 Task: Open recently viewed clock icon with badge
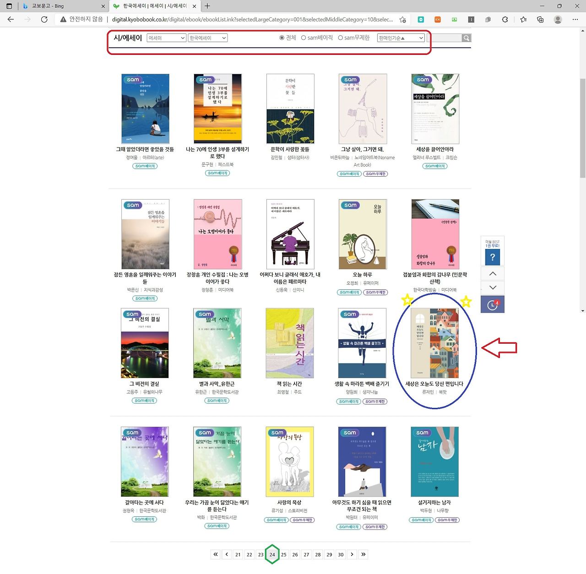pos(493,305)
